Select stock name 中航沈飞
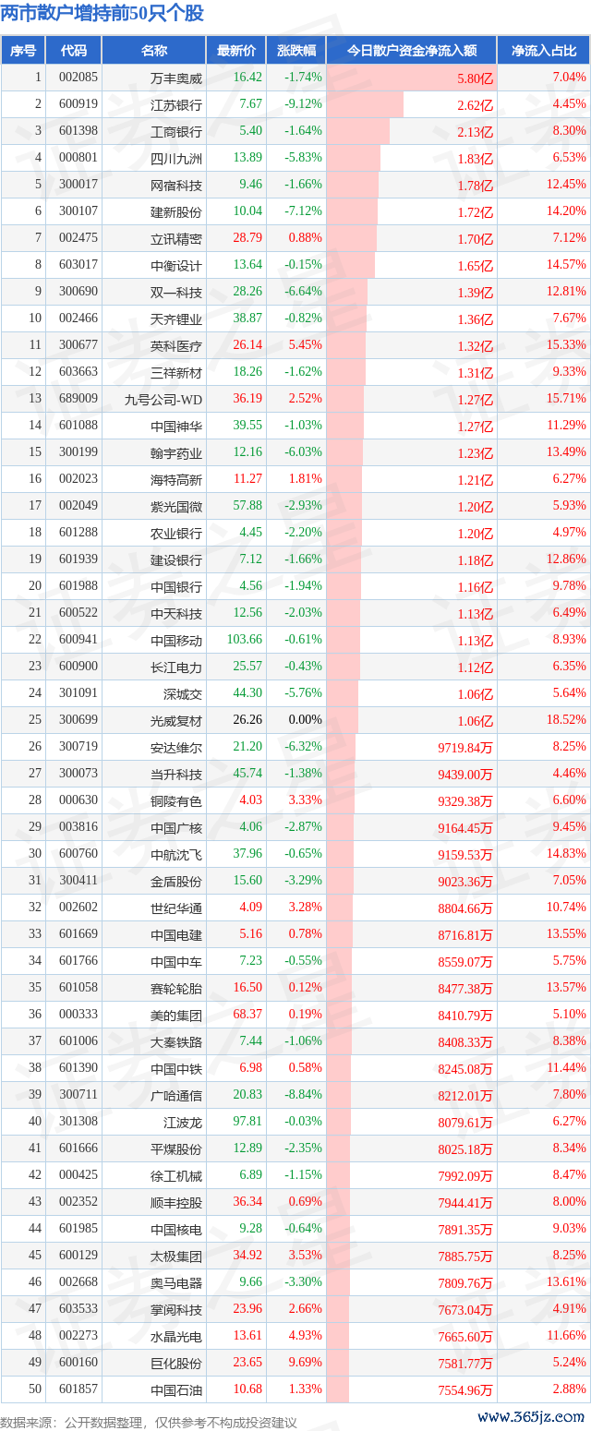Screen dimensions: 591x1431 175,854
